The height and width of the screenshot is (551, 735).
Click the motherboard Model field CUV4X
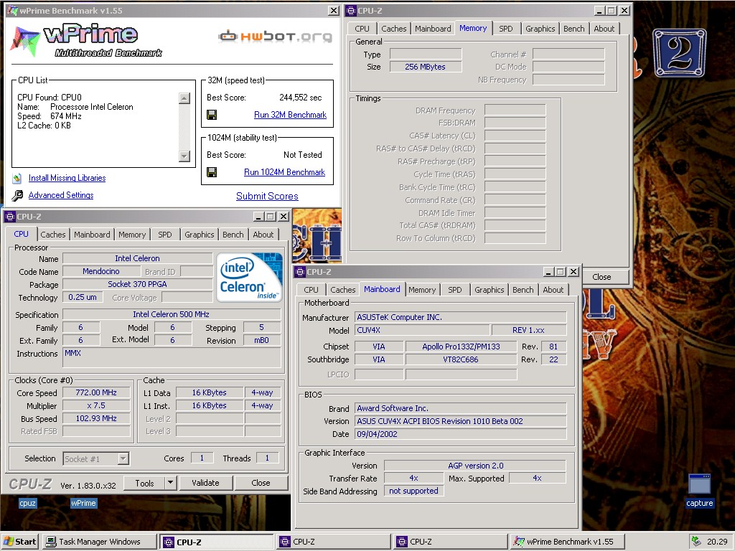(422, 330)
